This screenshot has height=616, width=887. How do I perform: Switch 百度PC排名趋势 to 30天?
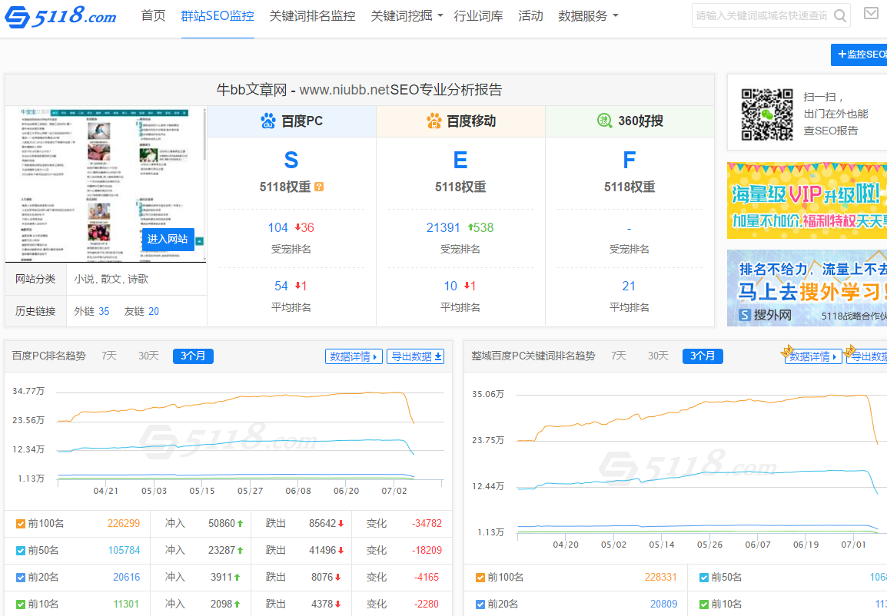(x=148, y=356)
